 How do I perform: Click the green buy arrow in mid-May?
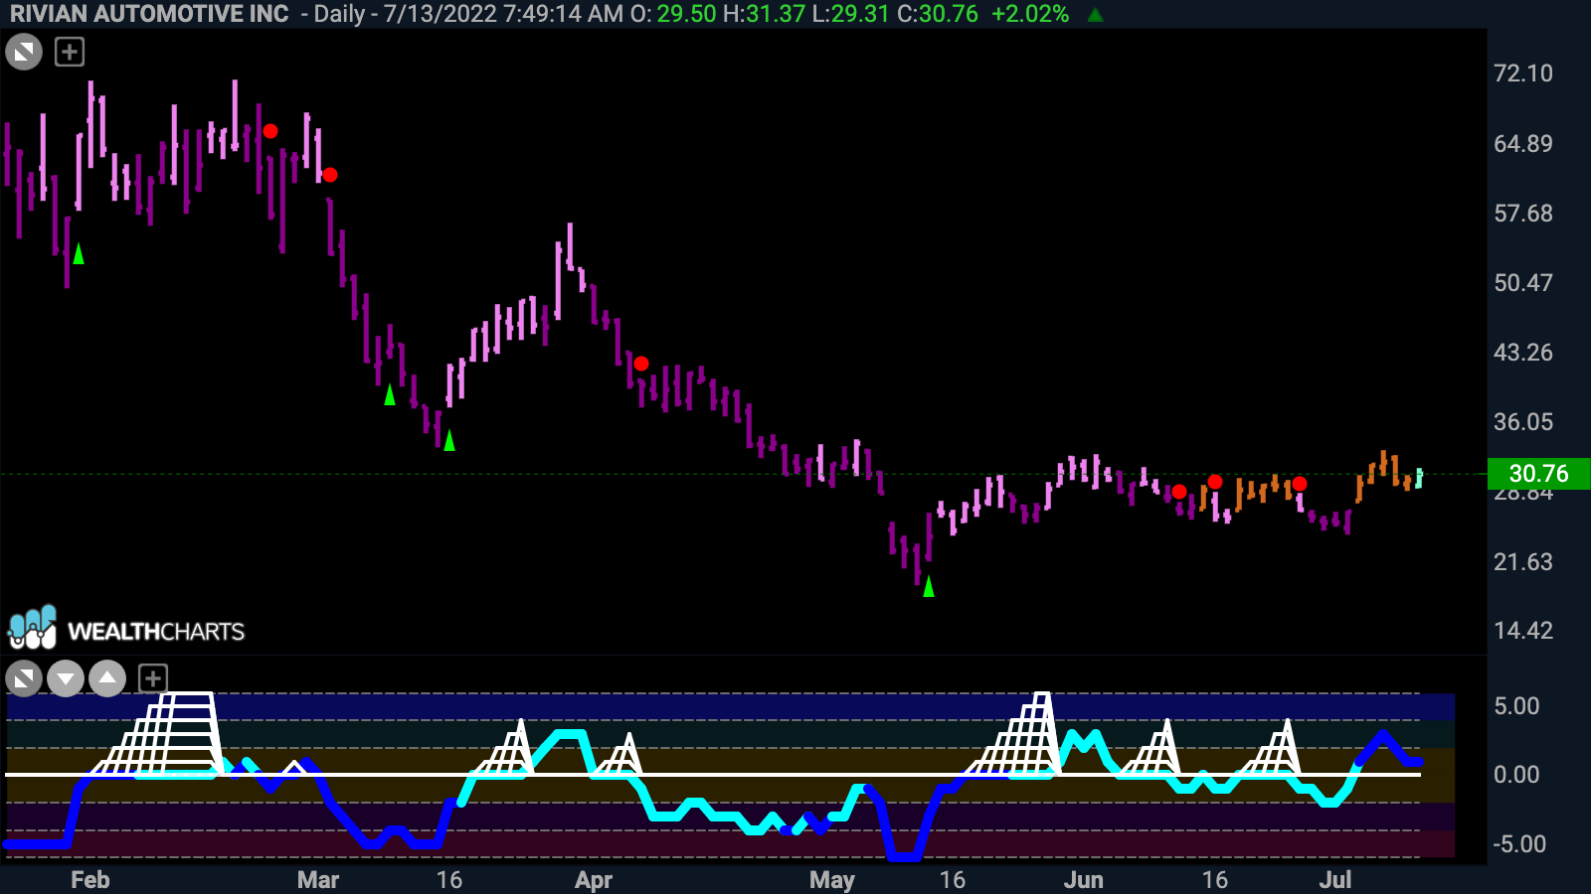tap(929, 587)
